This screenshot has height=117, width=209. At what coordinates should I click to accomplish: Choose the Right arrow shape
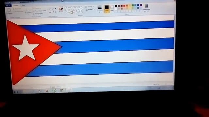77,10
